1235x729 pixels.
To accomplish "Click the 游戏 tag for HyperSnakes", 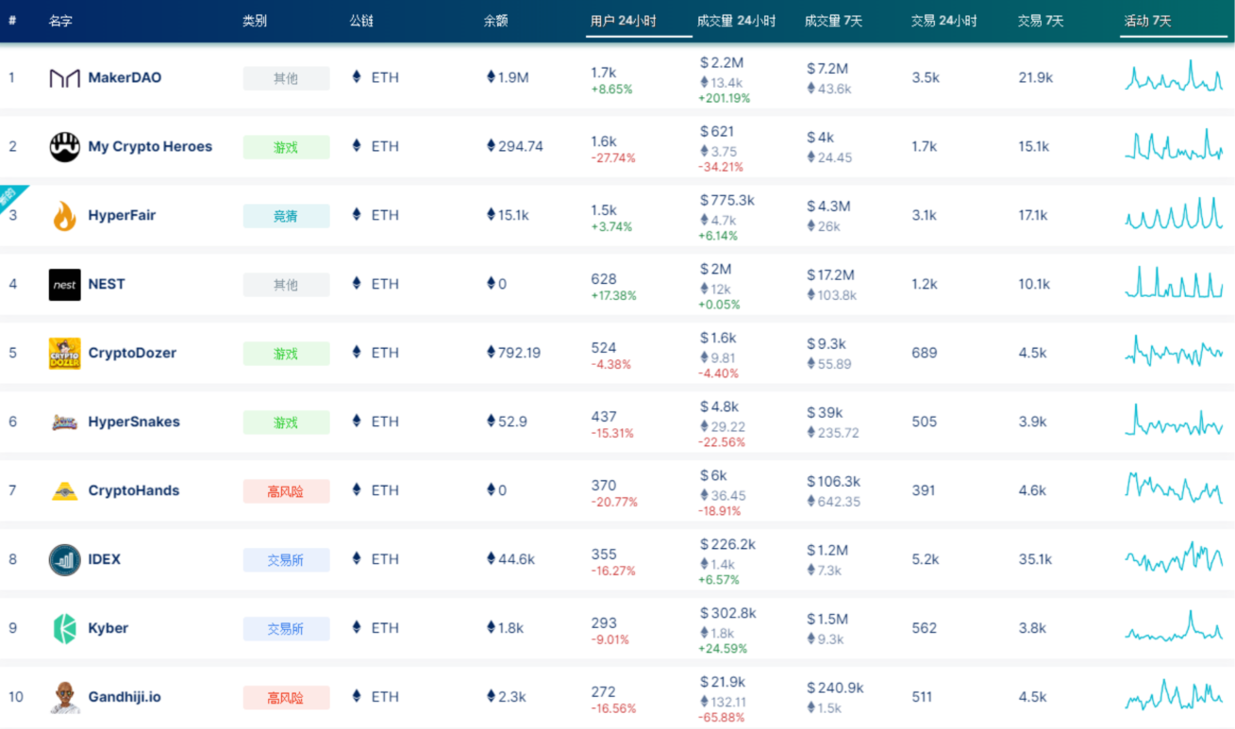I will [286, 422].
